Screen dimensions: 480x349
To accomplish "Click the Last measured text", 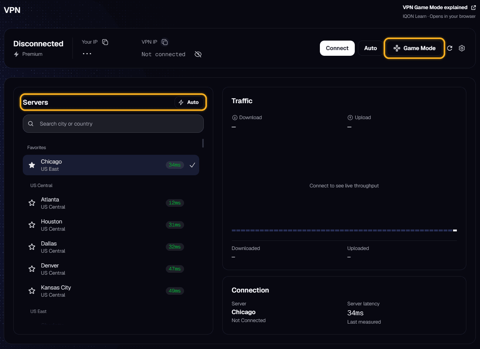I will 364,322.
